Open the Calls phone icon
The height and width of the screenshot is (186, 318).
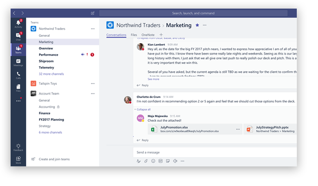[18, 75]
